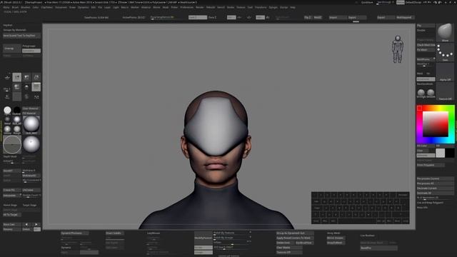
Task: Click the Check Mesh Int button
Action: click(x=426, y=45)
